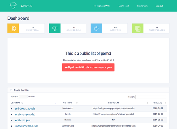Click Sign out in the header

click(x=159, y=6)
